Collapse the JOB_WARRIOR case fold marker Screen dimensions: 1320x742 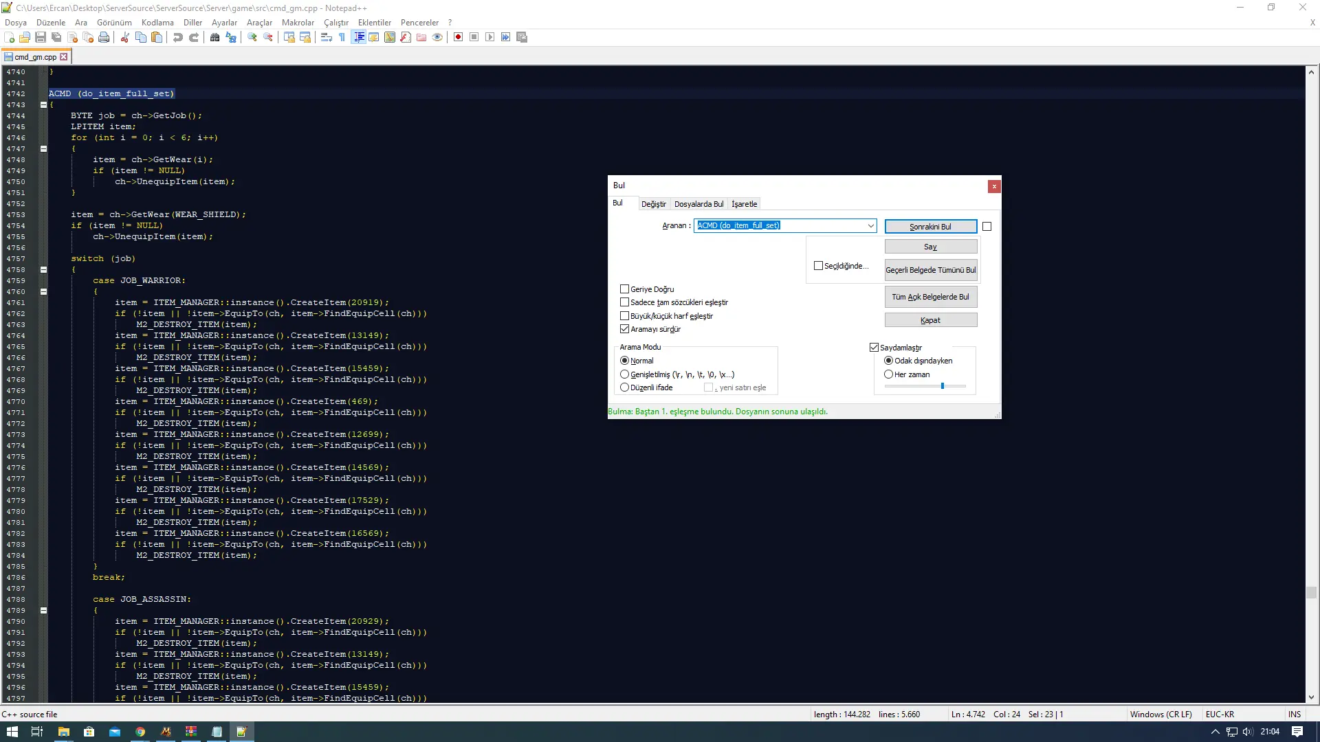(x=43, y=291)
